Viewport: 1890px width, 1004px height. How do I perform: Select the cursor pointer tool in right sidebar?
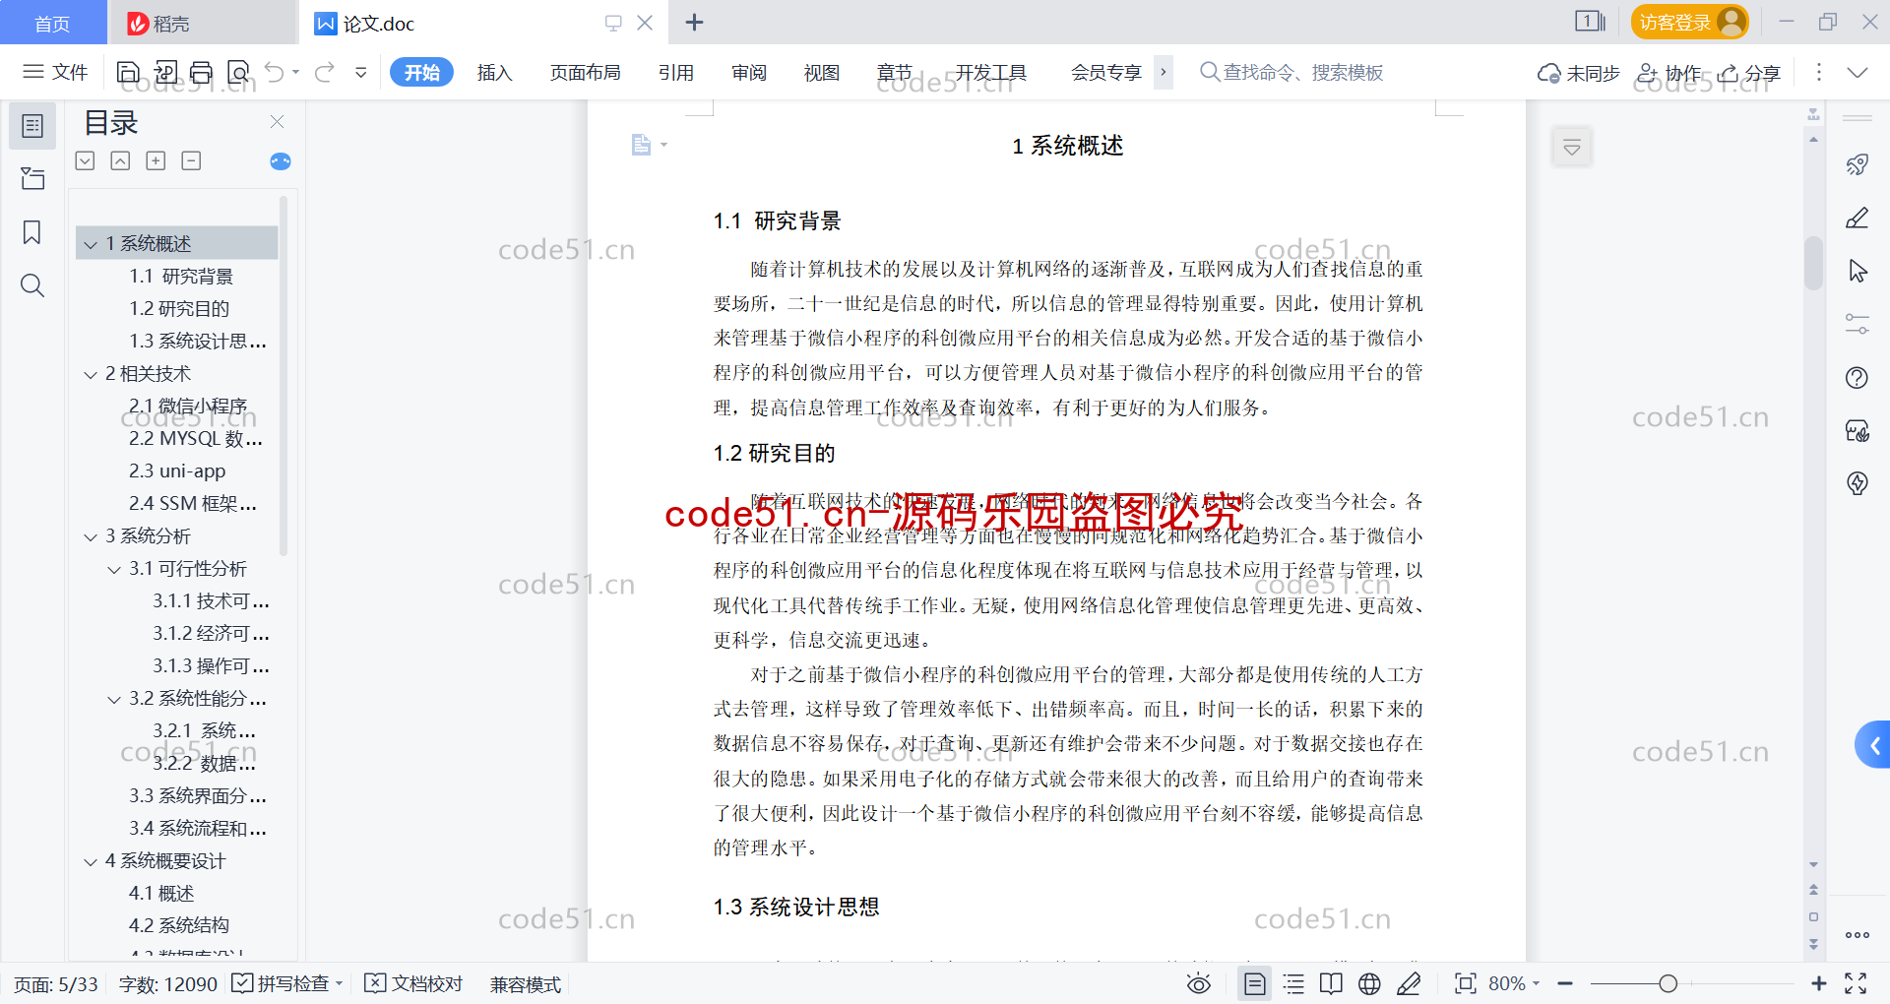(x=1858, y=271)
